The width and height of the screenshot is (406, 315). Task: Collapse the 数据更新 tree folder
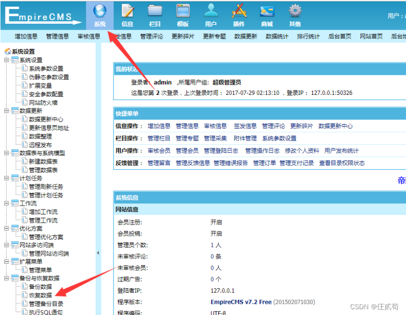[x=6, y=111]
